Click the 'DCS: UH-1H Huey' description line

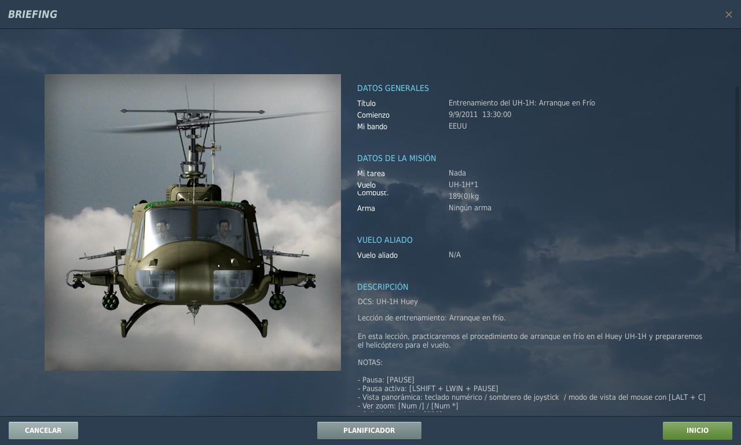387,302
